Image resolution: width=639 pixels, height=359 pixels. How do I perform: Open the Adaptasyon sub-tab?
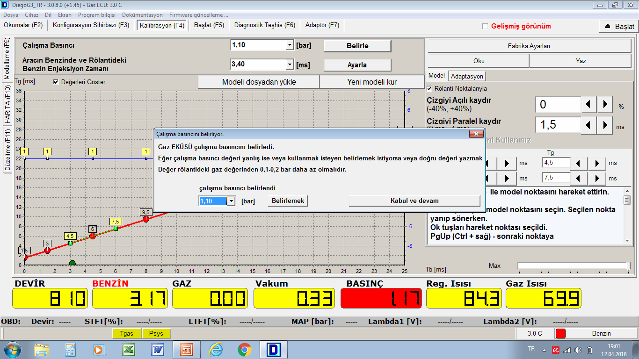point(467,76)
